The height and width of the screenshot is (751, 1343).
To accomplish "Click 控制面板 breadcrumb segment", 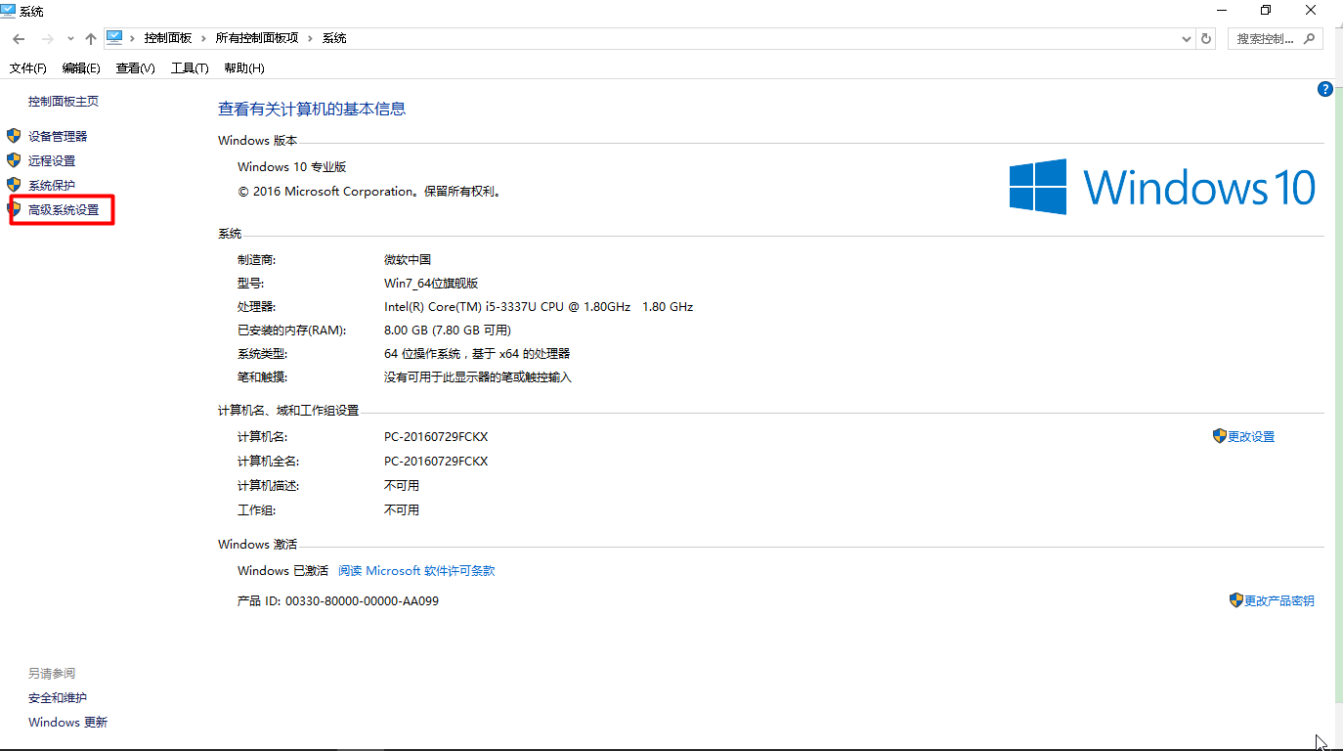I will [168, 38].
